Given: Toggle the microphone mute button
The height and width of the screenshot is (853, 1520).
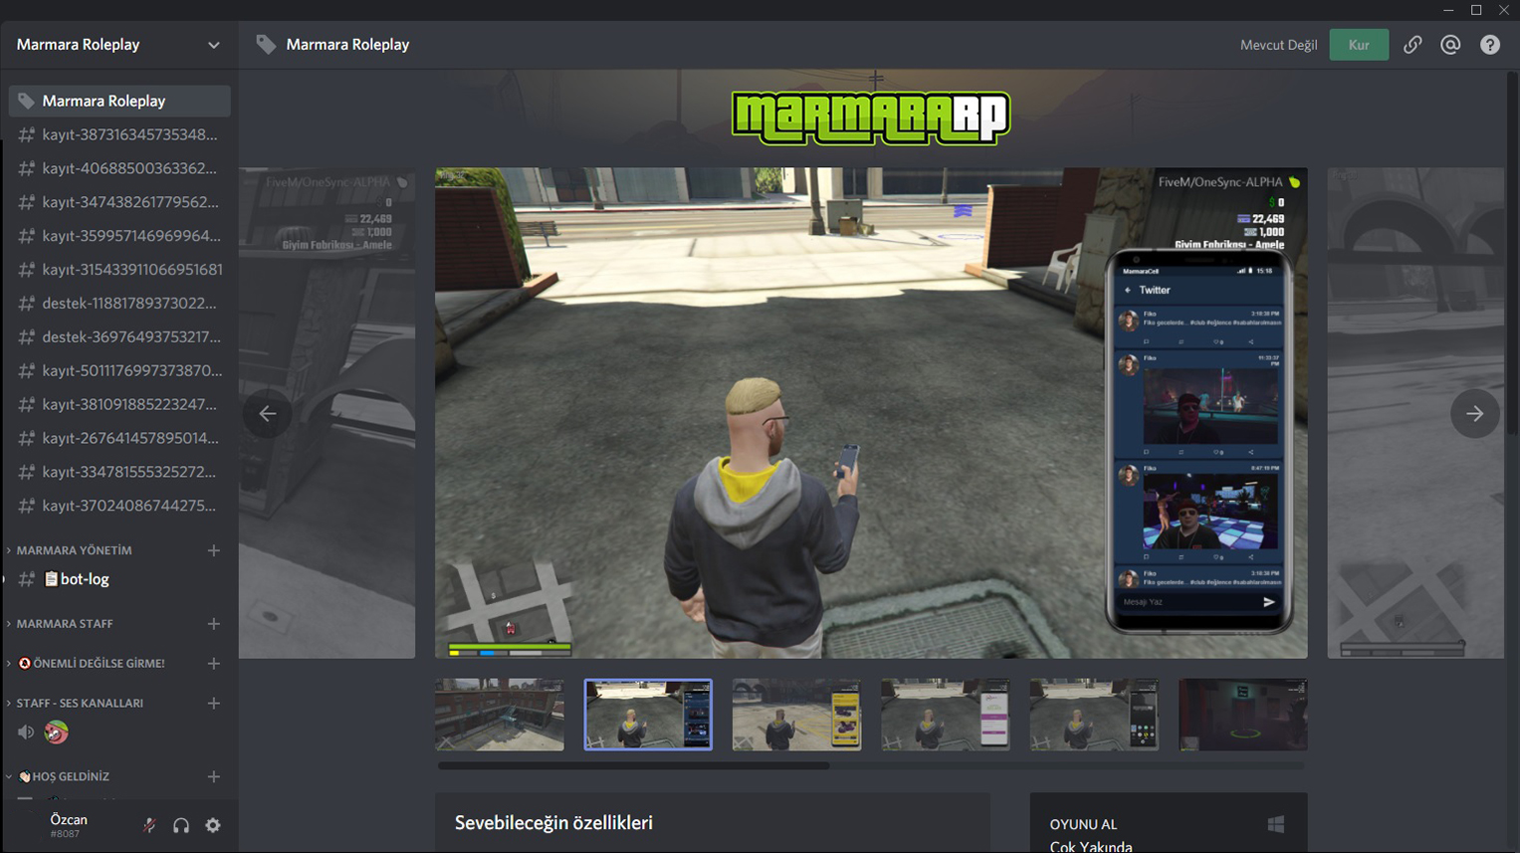Looking at the screenshot, I should 149,825.
